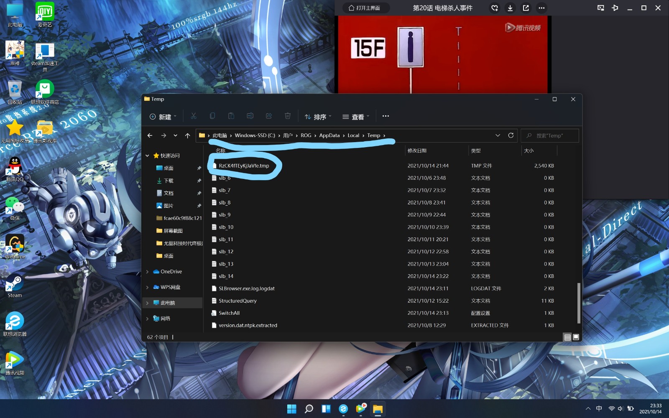Open the 回收站 recycle bin icon
This screenshot has height=418, width=669.
click(15, 92)
